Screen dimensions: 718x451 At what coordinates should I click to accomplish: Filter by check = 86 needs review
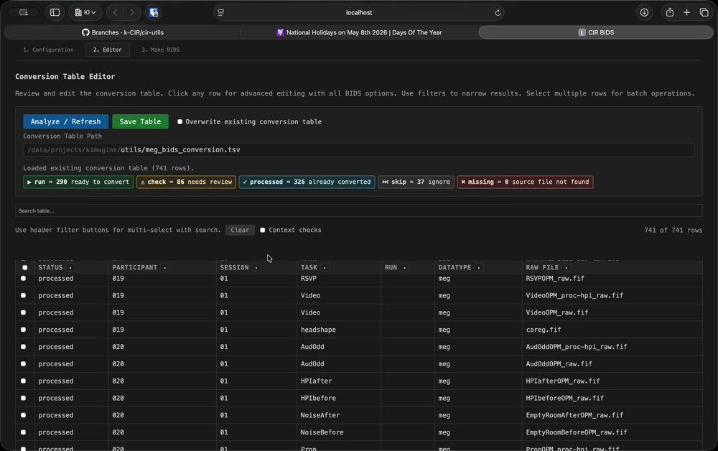tap(186, 182)
